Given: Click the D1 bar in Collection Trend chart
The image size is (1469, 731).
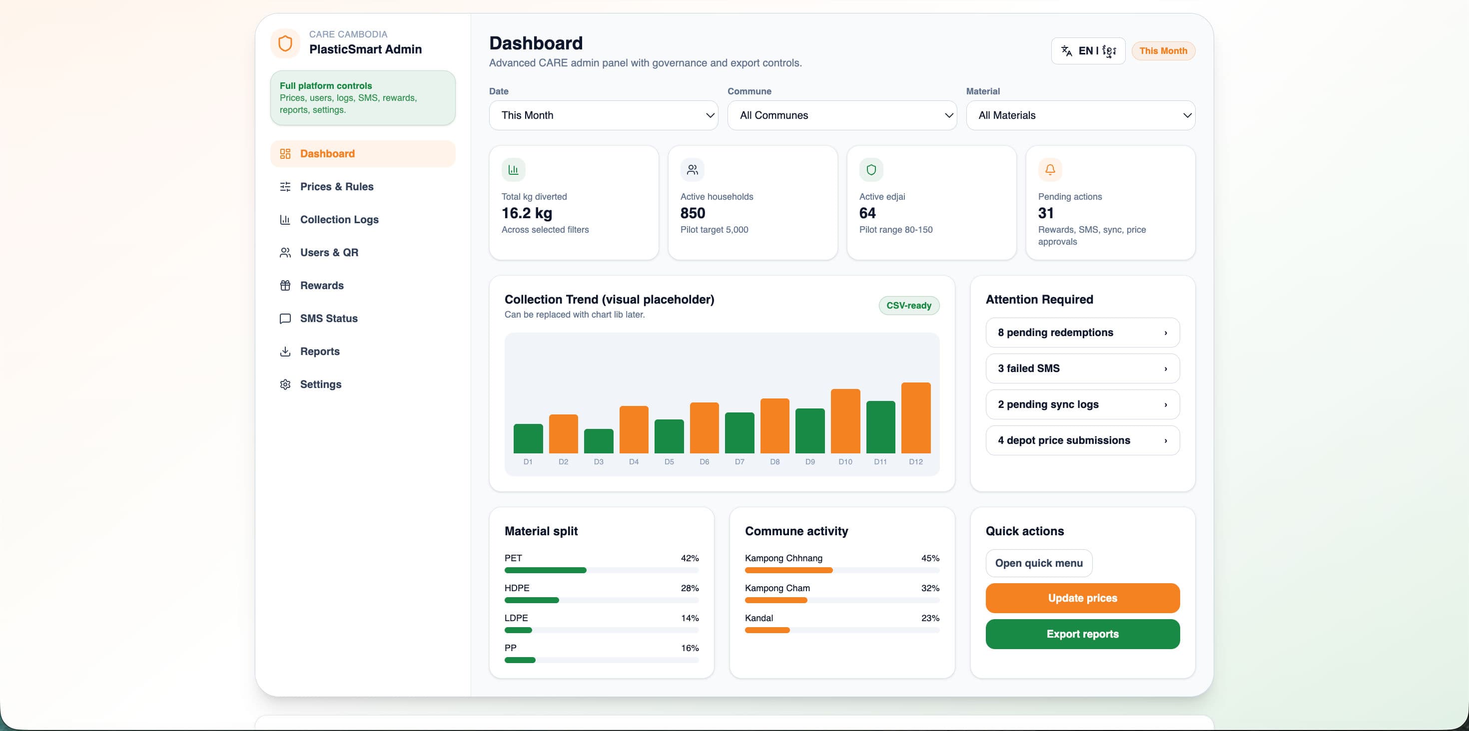Looking at the screenshot, I should click(528, 439).
